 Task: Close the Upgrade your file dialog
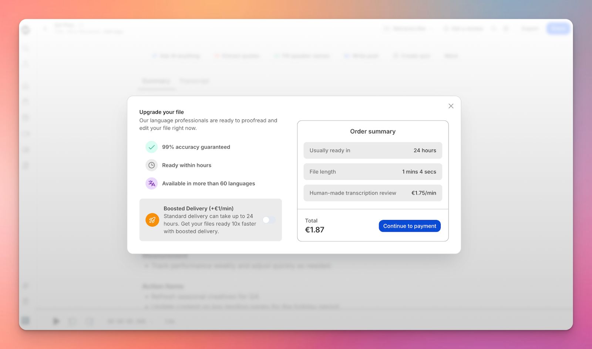tap(451, 106)
